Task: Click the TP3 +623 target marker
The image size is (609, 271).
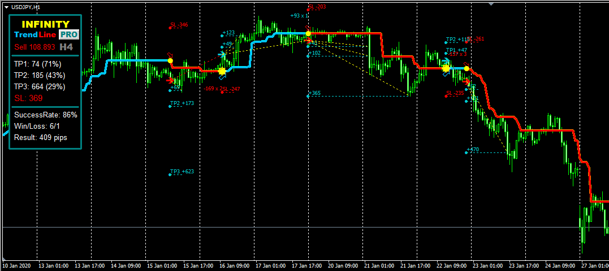Action: point(182,172)
